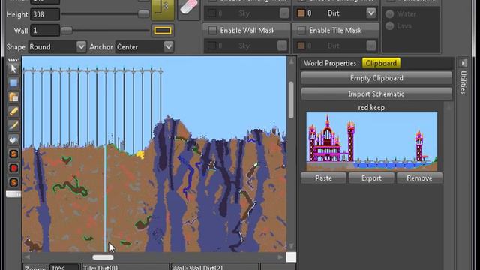Screen dimensions: 480x270
Task: Click the Import Schematic button
Action: click(376, 94)
